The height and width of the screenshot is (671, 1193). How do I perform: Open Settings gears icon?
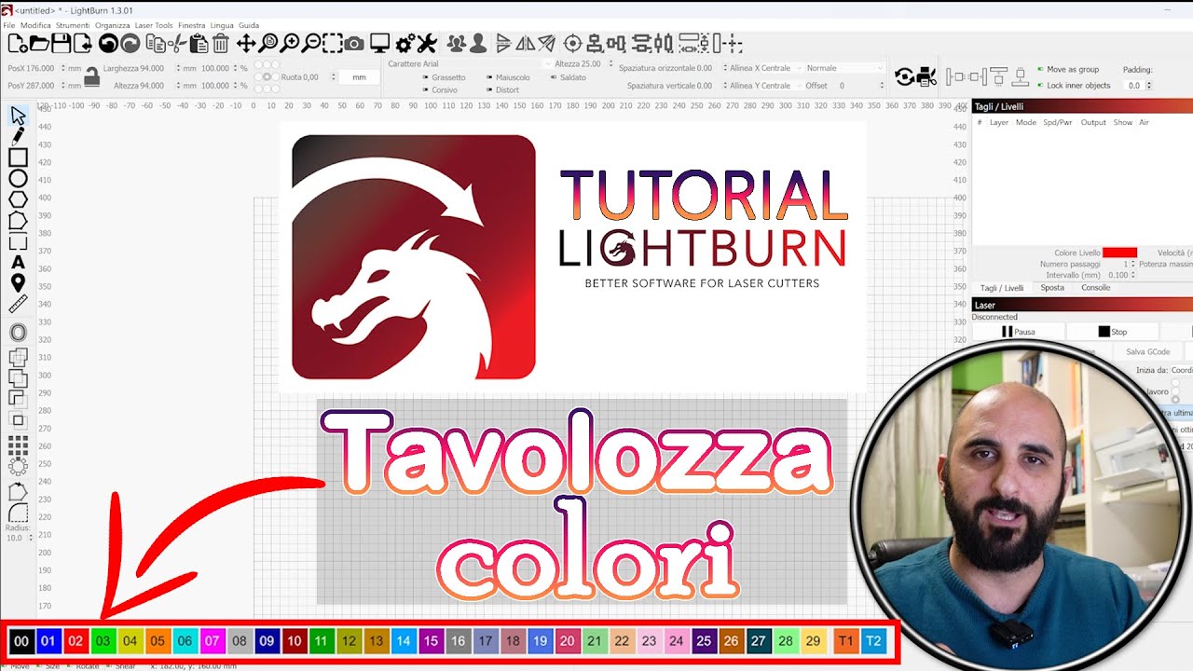[405, 43]
